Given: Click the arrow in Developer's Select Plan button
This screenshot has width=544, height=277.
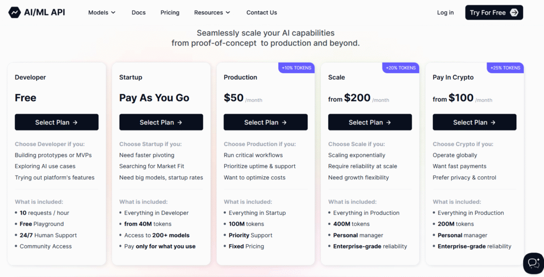Looking at the screenshot, I should coord(75,123).
